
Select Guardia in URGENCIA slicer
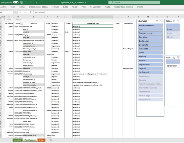coord(150,80)
